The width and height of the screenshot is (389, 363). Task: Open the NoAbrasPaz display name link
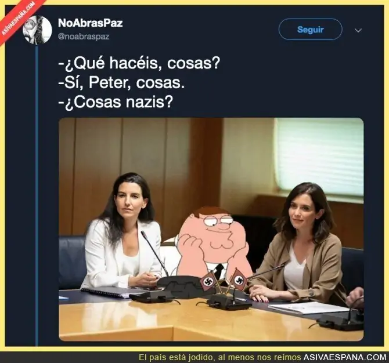91,23
